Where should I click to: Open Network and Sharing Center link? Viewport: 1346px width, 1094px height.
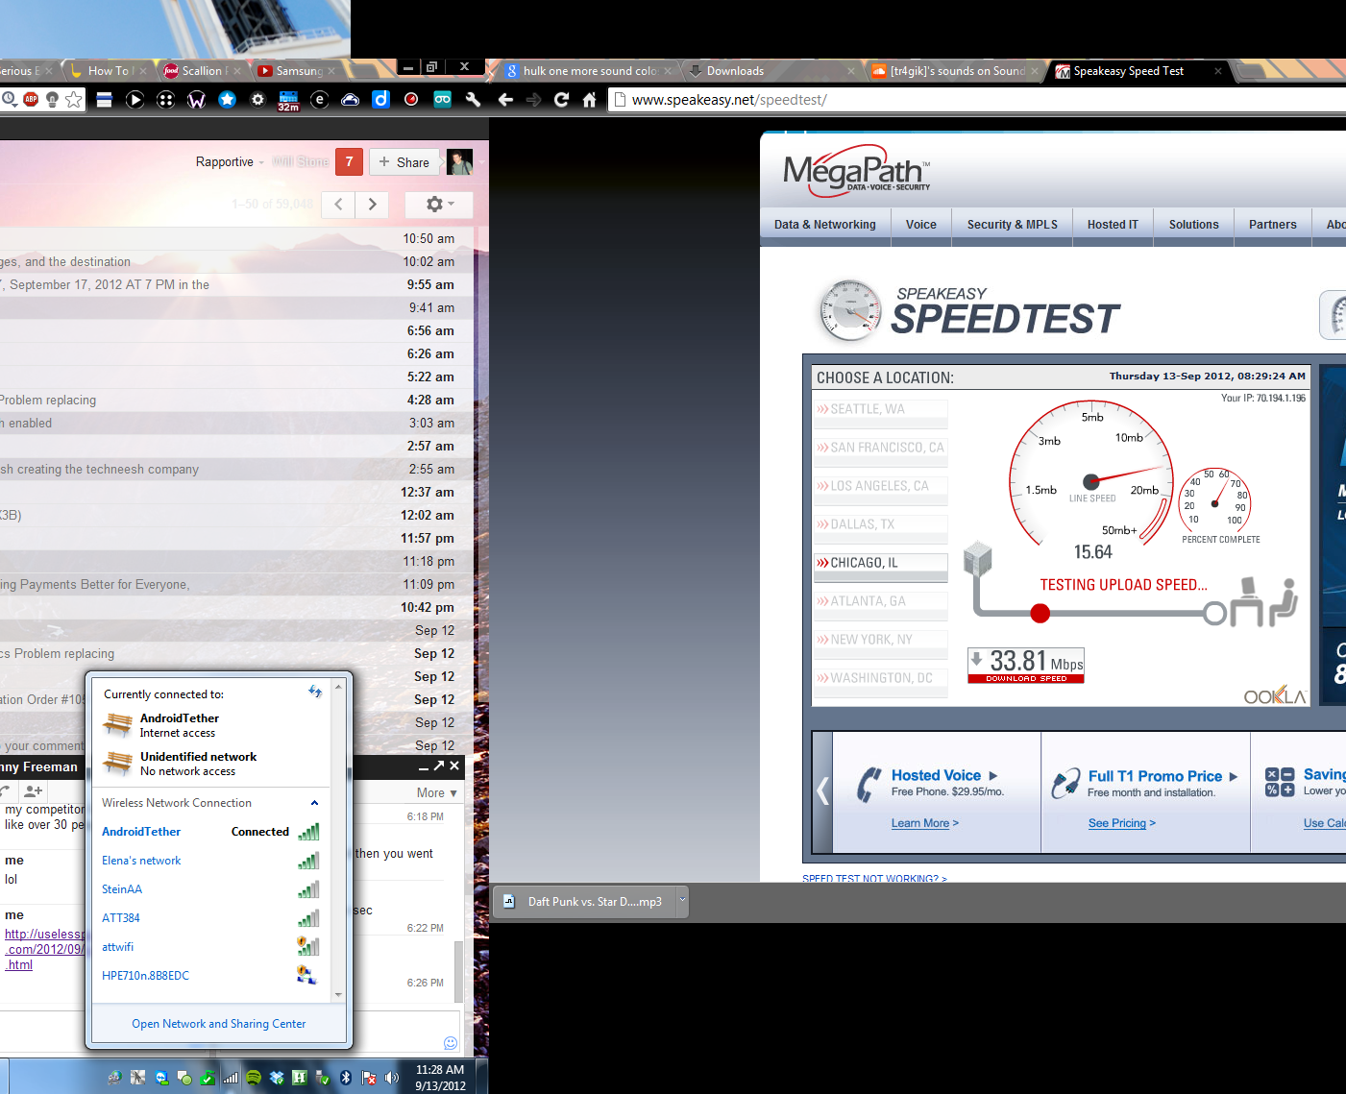pyautogui.click(x=219, y=1024)
